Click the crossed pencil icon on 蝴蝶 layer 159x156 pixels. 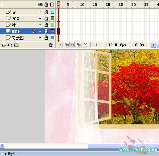click(x=34, y=31)
